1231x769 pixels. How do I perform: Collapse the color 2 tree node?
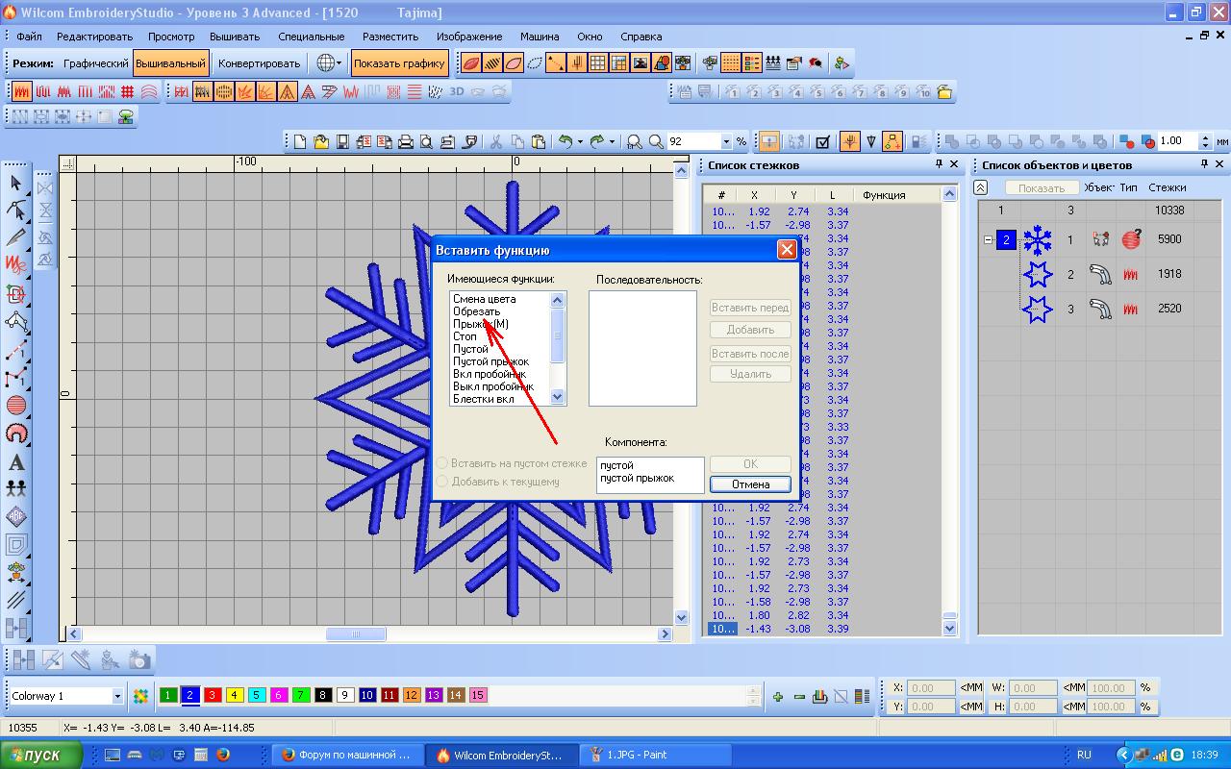[x=989, y=239]
